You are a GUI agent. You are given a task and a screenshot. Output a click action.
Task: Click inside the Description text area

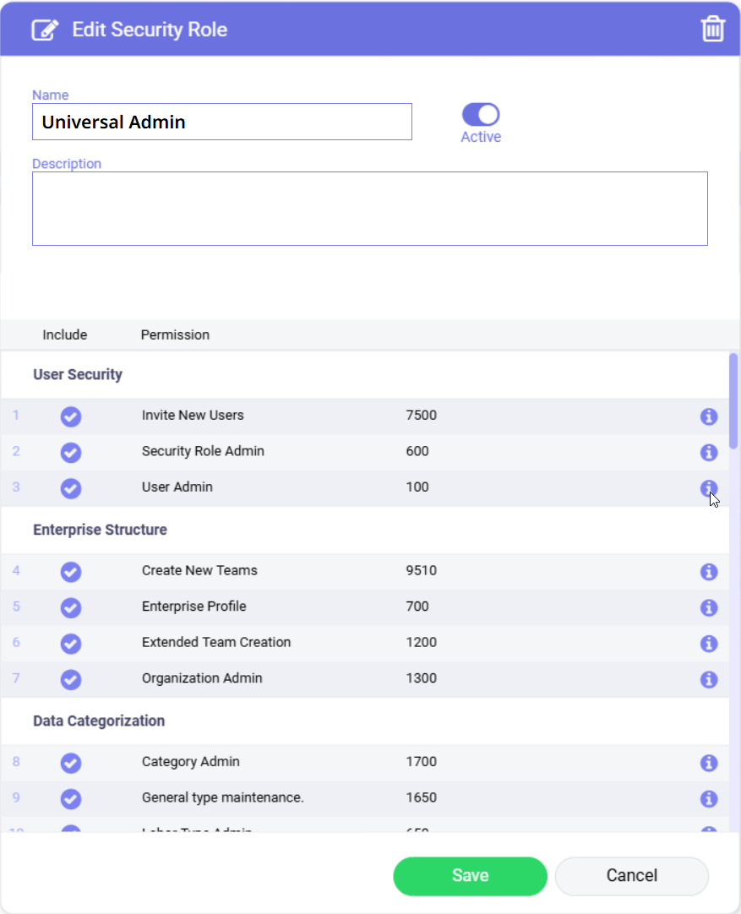(369, 209)
